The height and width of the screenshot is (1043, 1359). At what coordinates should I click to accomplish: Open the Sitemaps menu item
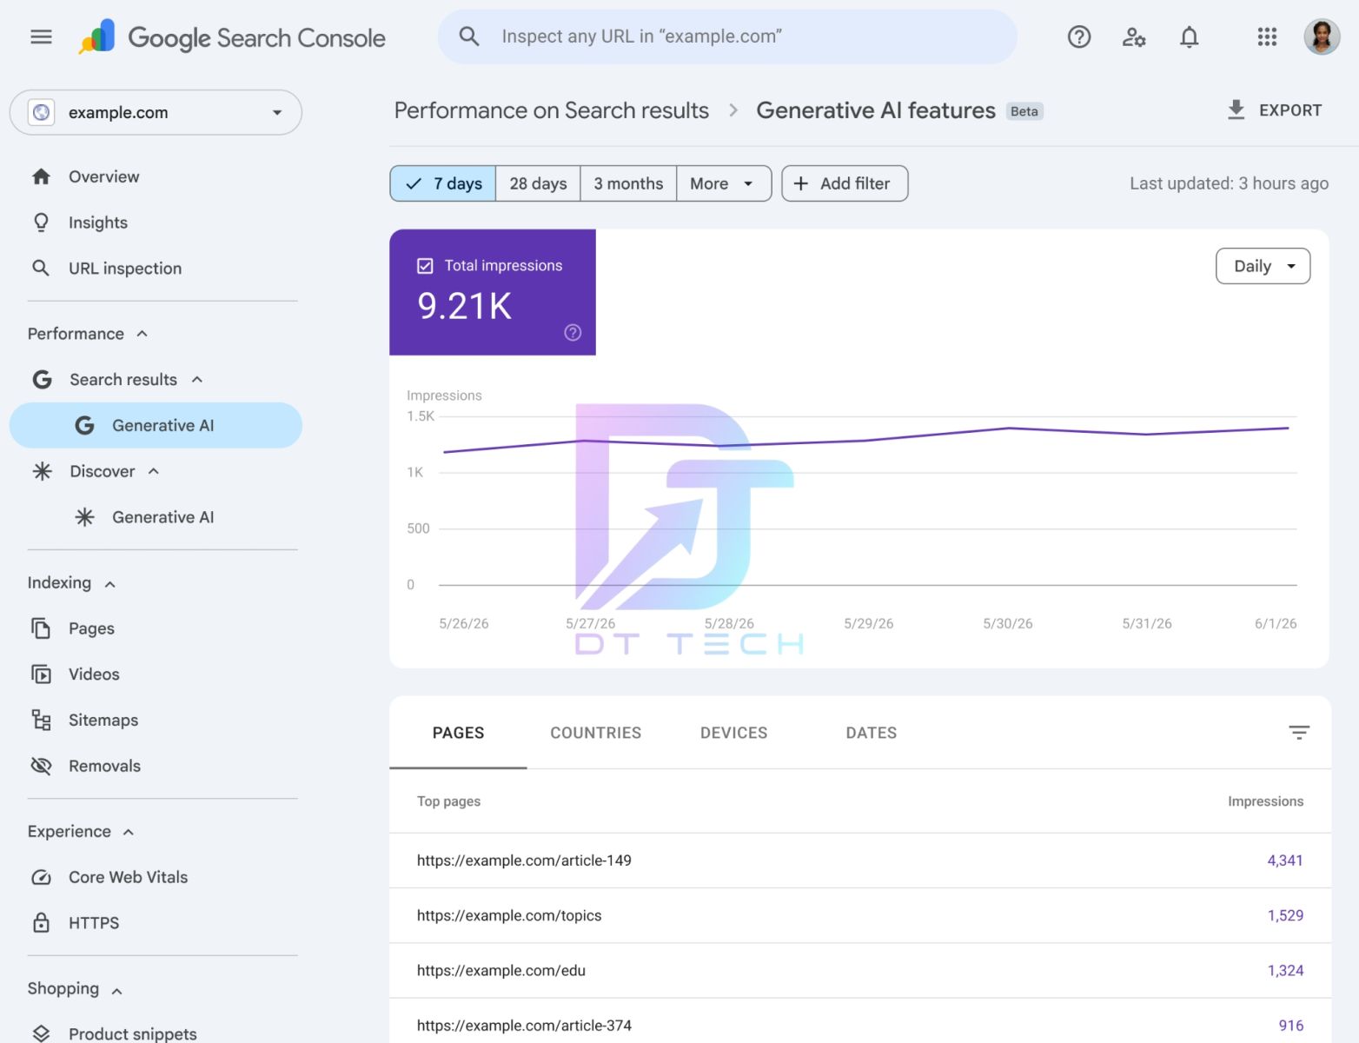[x=156, y=720]
